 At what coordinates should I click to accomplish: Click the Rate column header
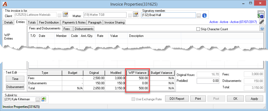click(102, 36)
